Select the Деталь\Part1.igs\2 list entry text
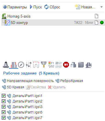 click(27, 101)
